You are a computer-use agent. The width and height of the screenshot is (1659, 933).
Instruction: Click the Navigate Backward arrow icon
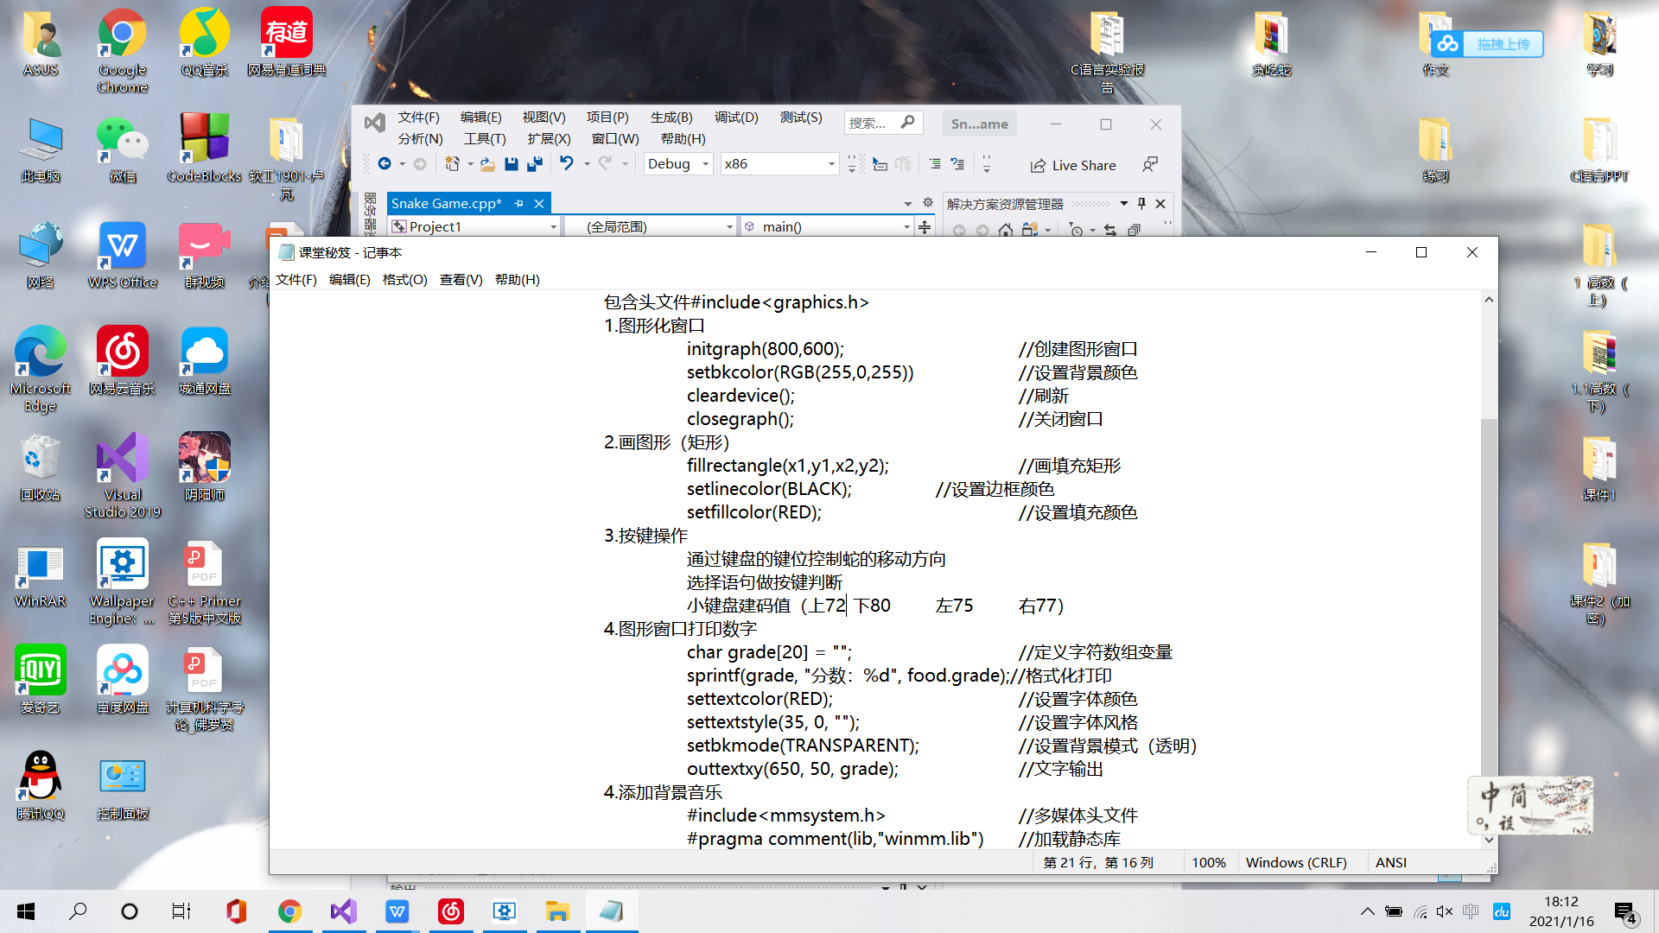point(385,164)
